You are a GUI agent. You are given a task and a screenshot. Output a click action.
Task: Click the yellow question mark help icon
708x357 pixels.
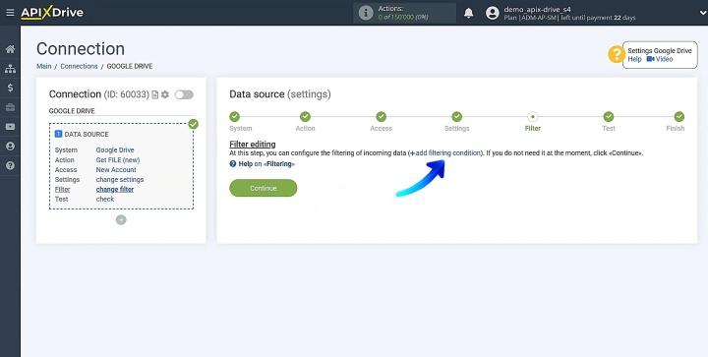tap(616, 55)
